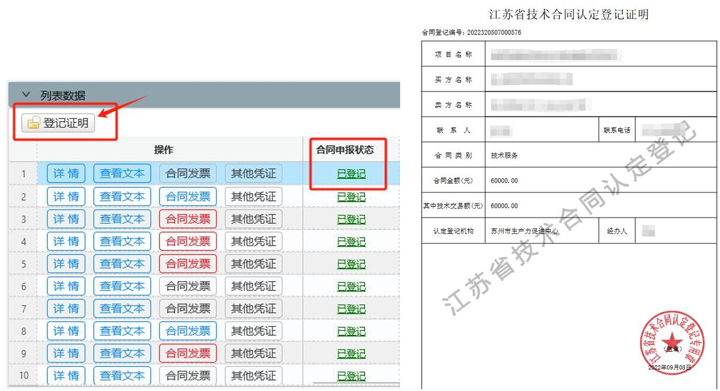720x391 pixels.
Task: Open the red 合同发票 in row 3
Action: (188, 219)
